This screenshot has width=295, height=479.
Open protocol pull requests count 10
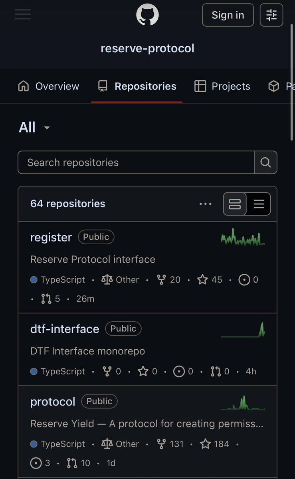click(x=78, y=463)
